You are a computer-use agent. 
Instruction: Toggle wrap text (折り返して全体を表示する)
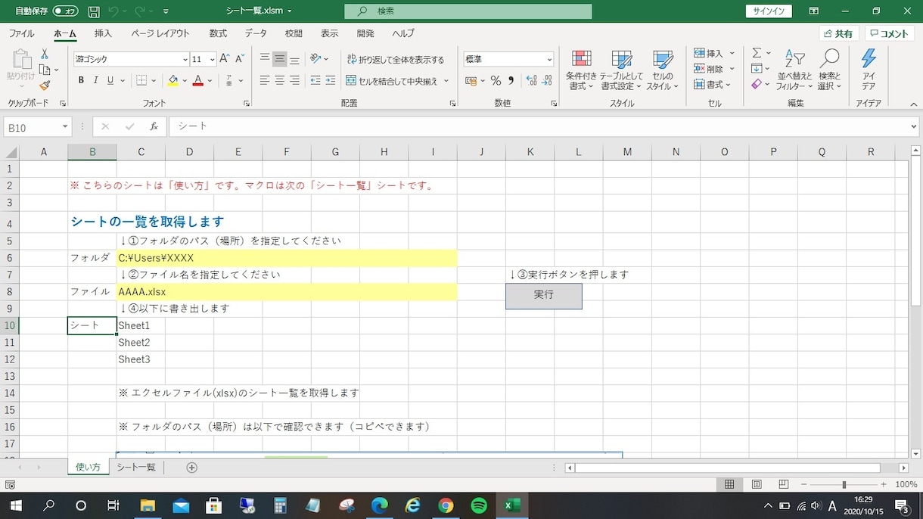(396, 59)
